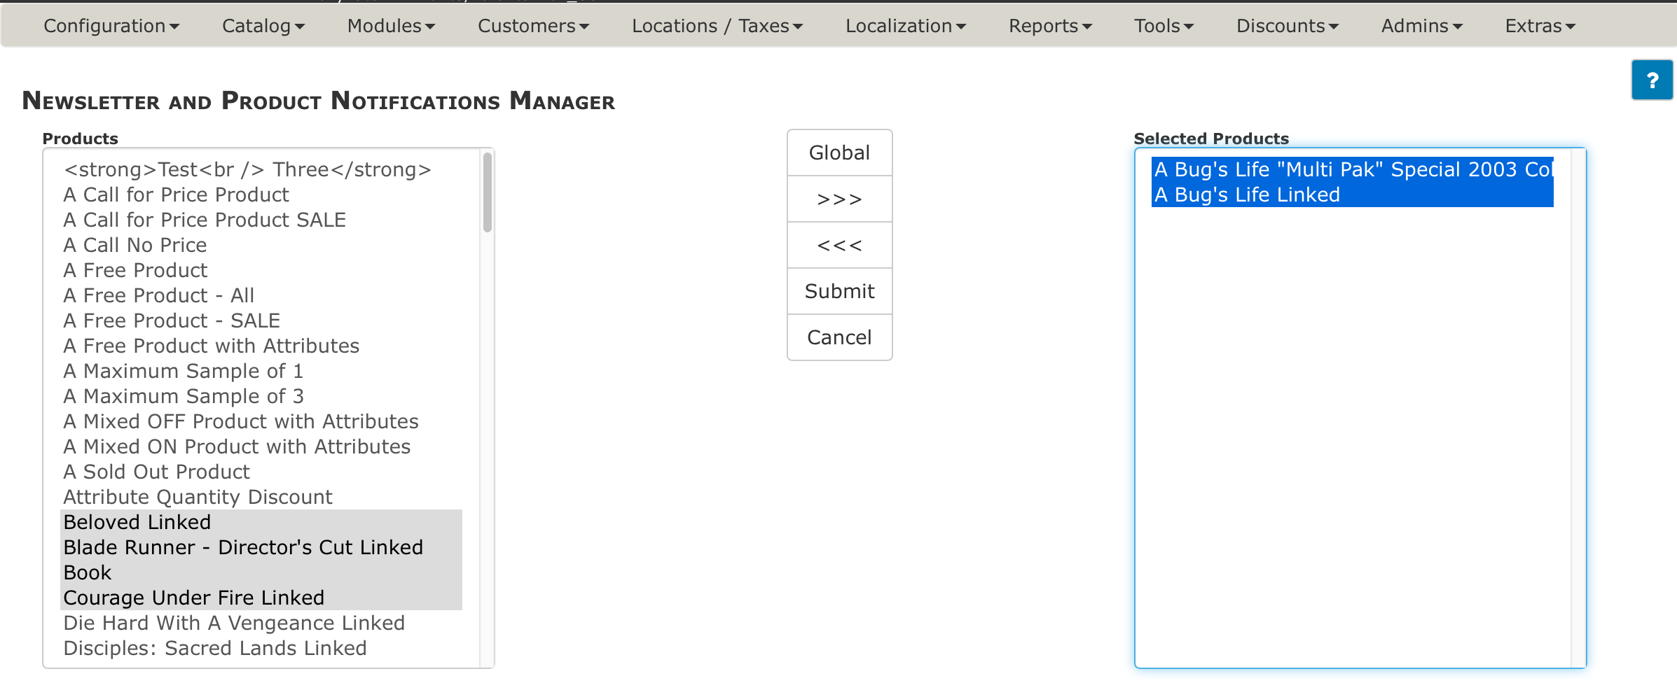Click 'A Bug's Life Linked' selected item
The width and height of the screenshot is (1677, 690).
pyautogui.click(x=1353, y=195)
